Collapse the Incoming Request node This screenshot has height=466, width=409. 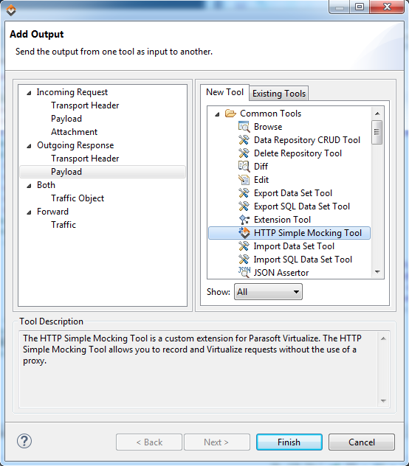[x=29, y=93]
